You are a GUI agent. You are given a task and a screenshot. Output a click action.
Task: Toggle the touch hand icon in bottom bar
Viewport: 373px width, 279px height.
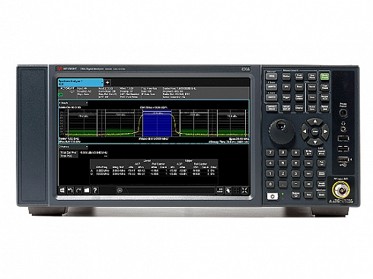[228, 191]
